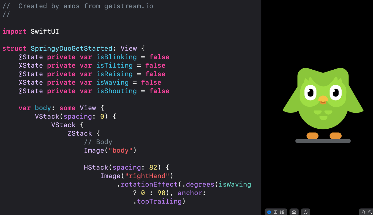Click '@State' on the isBlinking line
The width and height of the screenshot is (373, 215).
click(x=31, y=57)
